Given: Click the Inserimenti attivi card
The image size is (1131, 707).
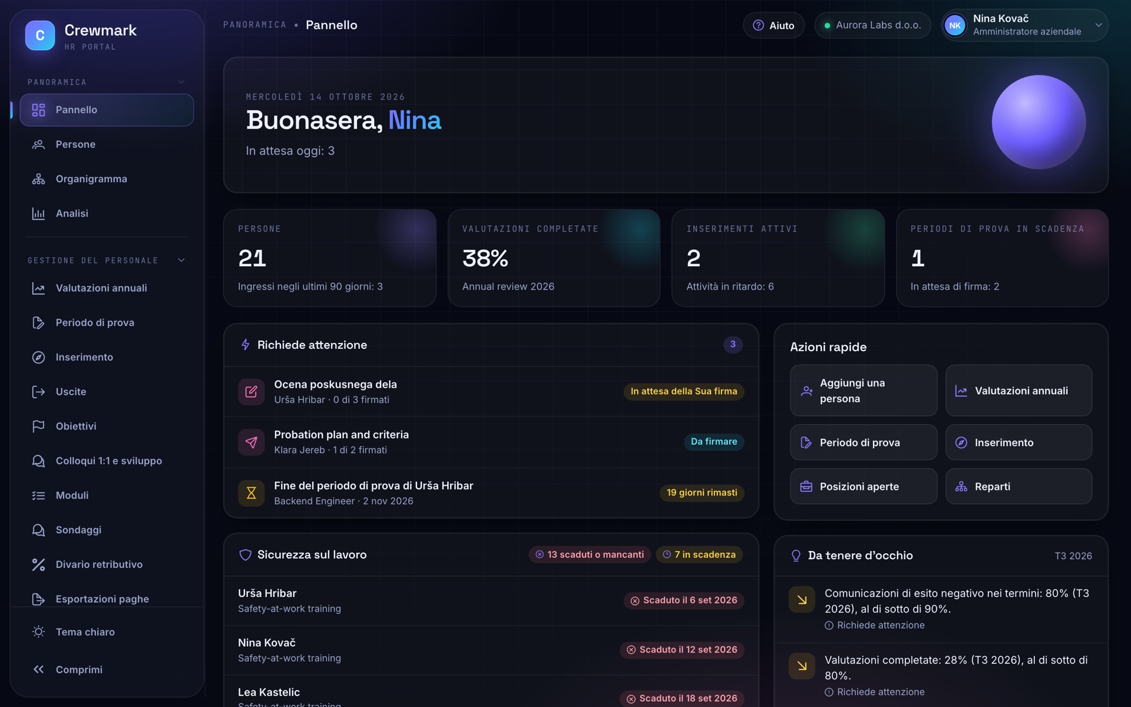Looking at the screenshot, I should 778,258.
